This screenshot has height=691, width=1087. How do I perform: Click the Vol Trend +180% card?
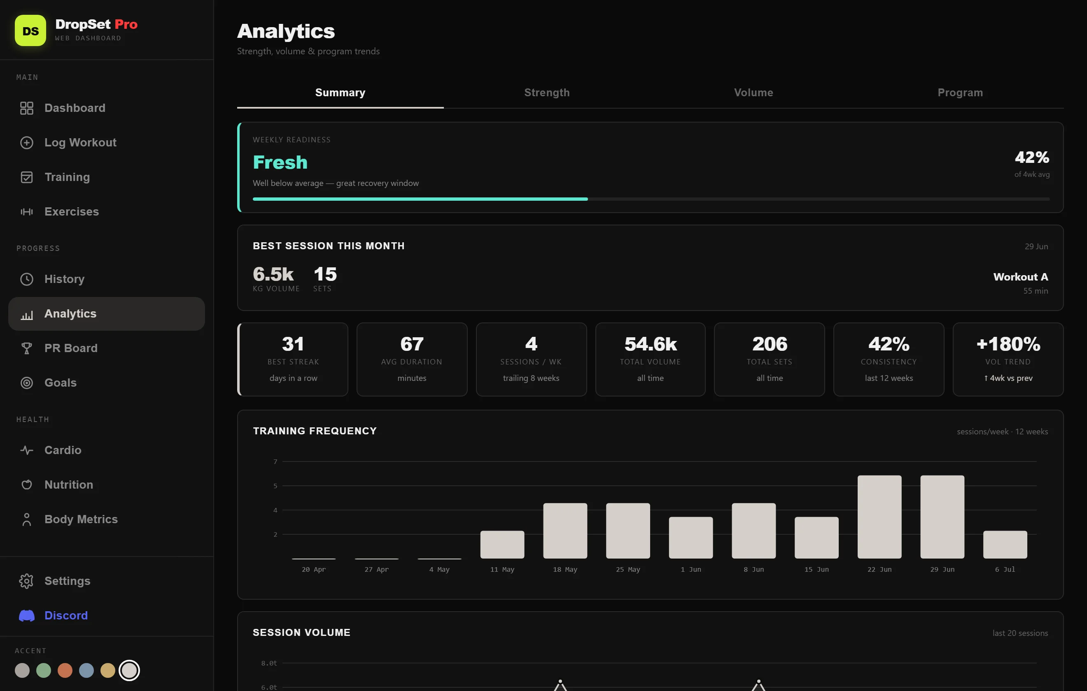[x=1008, y=359]
